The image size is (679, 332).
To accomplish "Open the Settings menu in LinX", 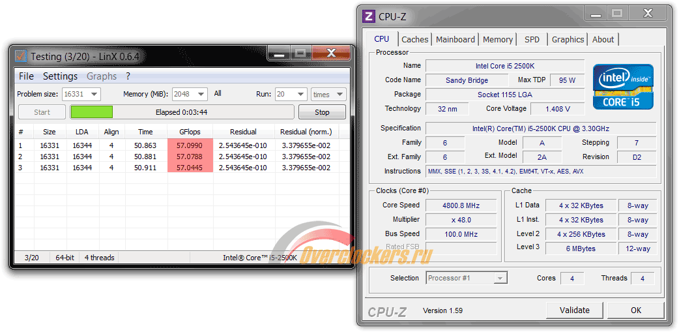I will point(60,76).
